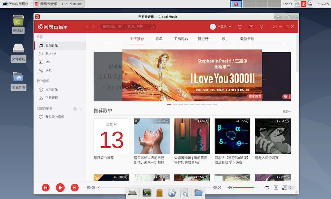
Task: Open 更多 for more recommended playlists
Action: [286, 111]
